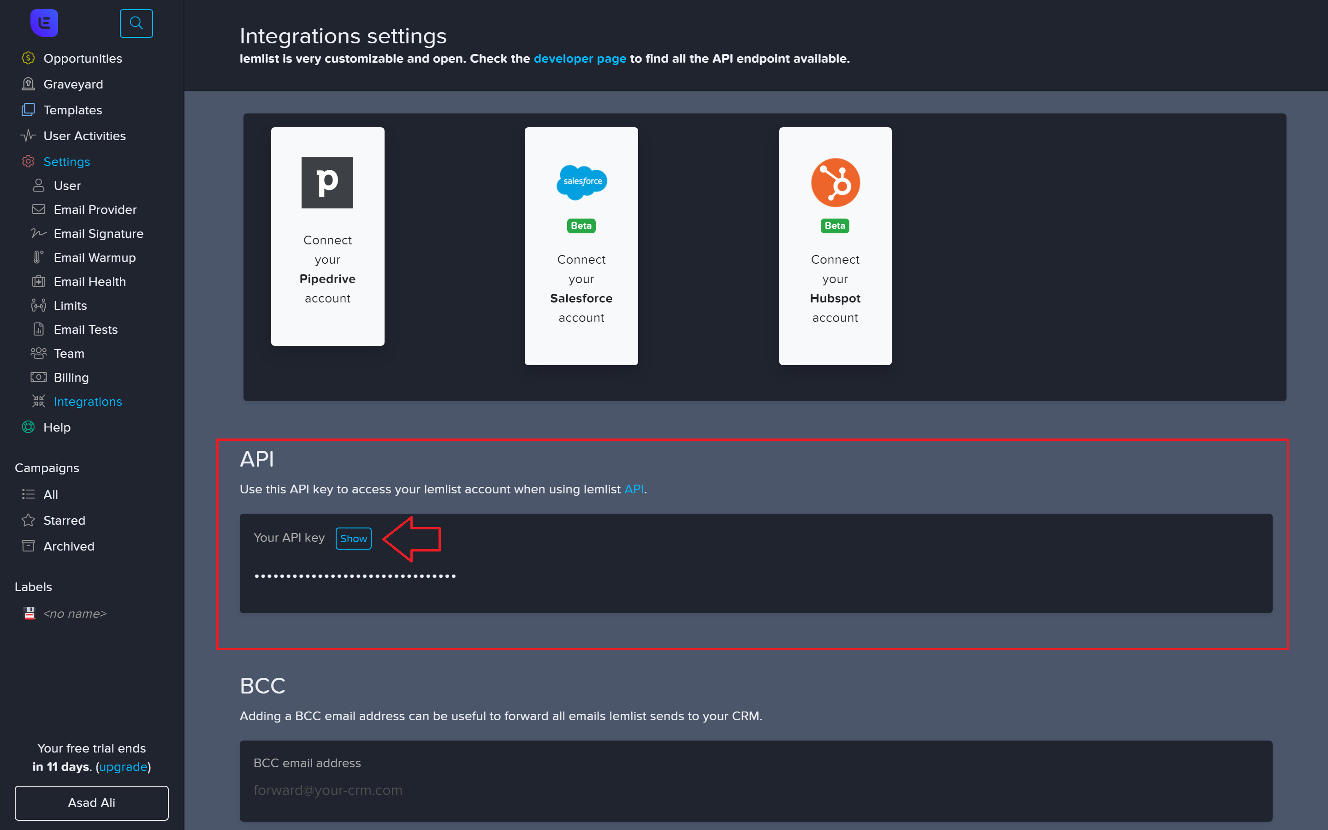
Task: Select the no name label icon
Action: [x=30, y=613]
